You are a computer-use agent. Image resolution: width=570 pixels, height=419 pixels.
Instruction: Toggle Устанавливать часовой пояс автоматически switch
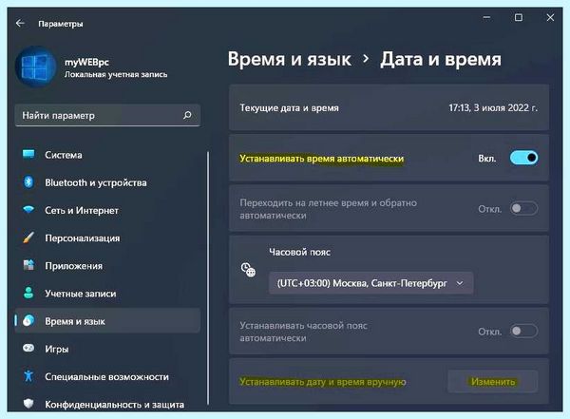(x=523, y=331)
